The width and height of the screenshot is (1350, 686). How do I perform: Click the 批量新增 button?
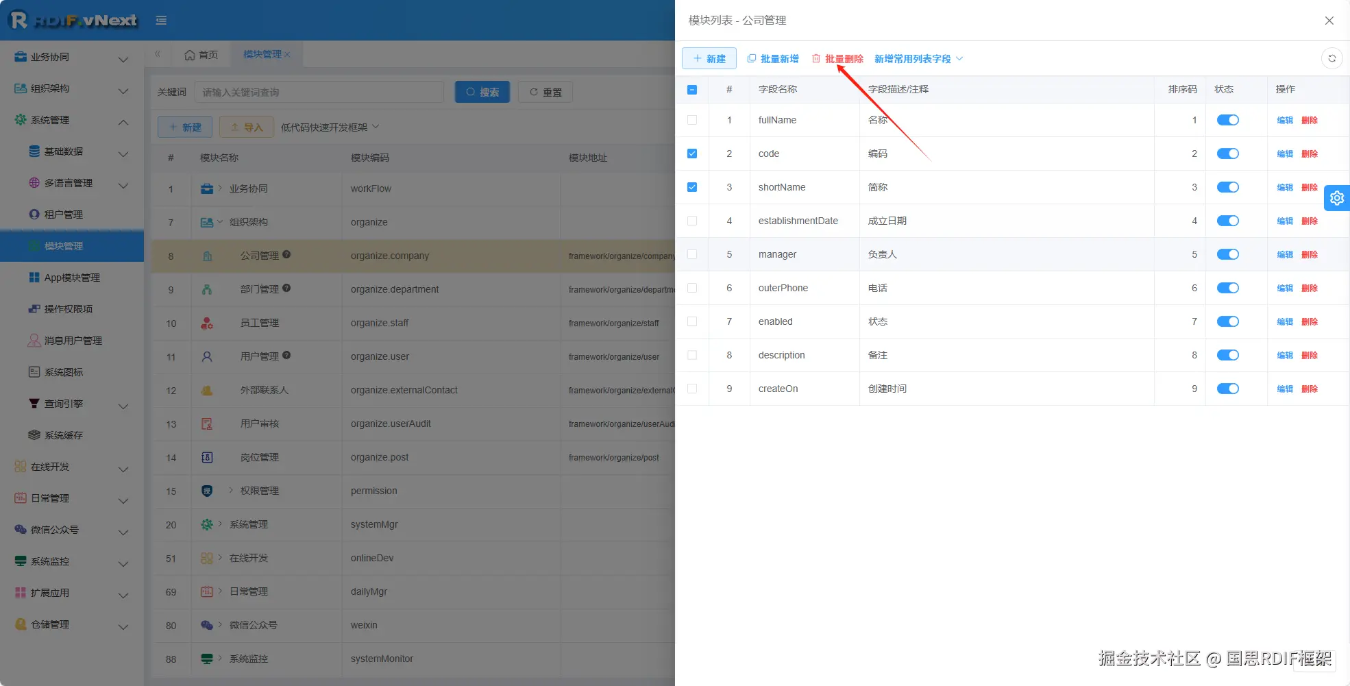773,59
